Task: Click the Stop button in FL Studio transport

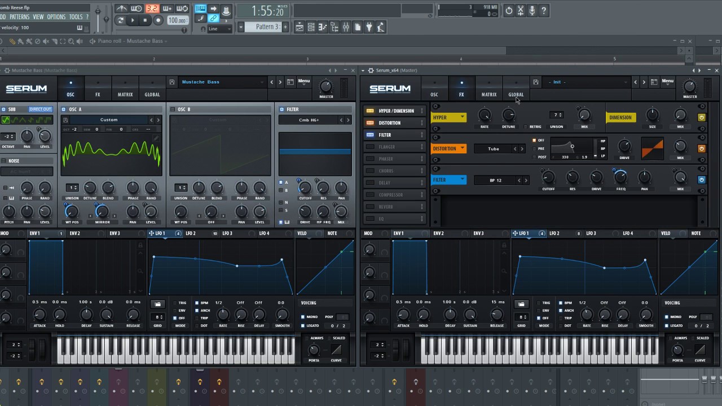Action: [146, 20]
